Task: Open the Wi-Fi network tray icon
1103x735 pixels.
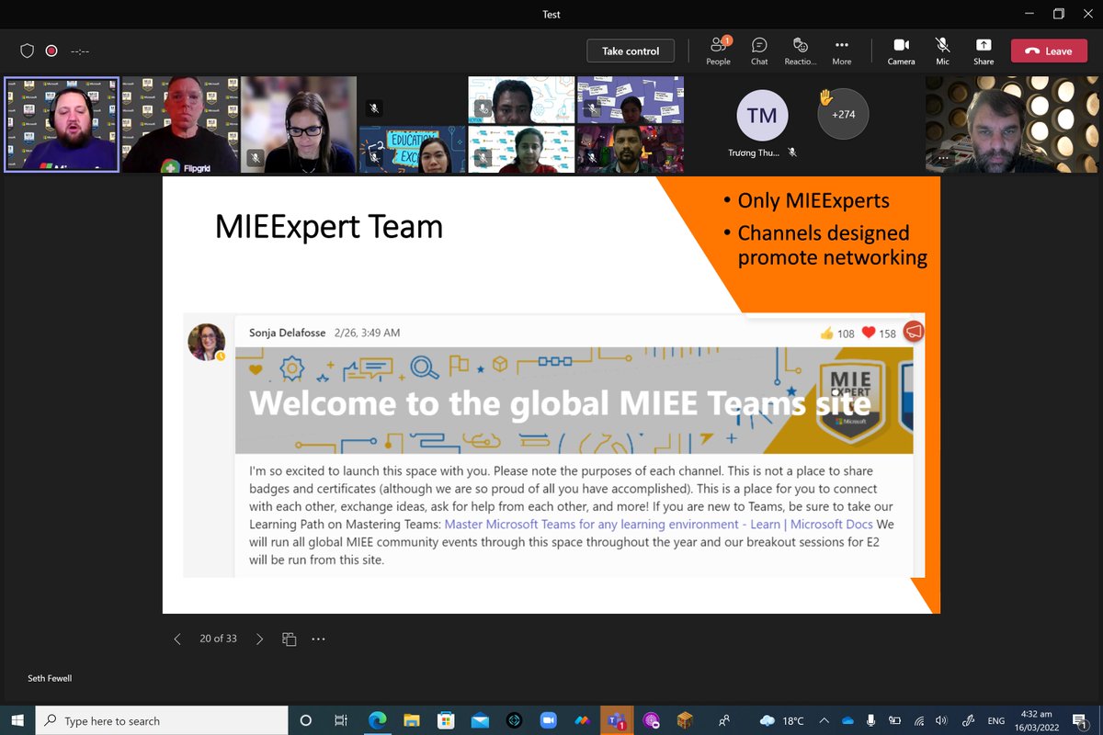Action: tap(918, 720)
